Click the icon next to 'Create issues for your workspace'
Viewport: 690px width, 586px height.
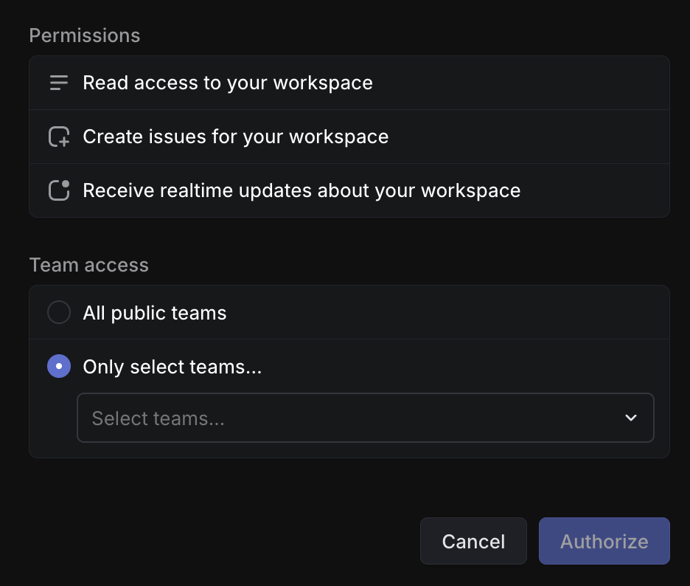click(58, 137)
